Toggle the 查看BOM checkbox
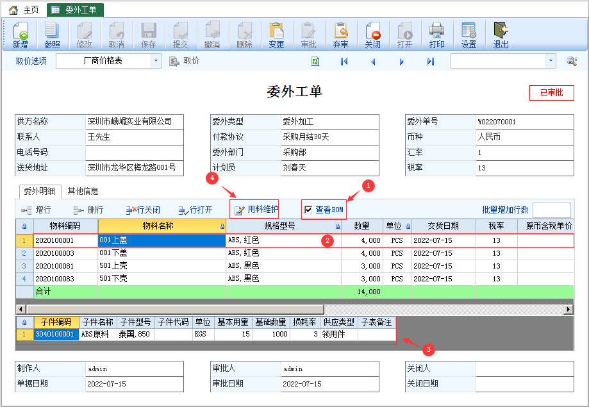Image resolution: width=589 pixels, height=407 pixels. coord(308,210)
